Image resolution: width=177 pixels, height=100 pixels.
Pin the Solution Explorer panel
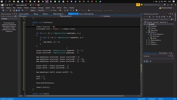tap(171, 14)
